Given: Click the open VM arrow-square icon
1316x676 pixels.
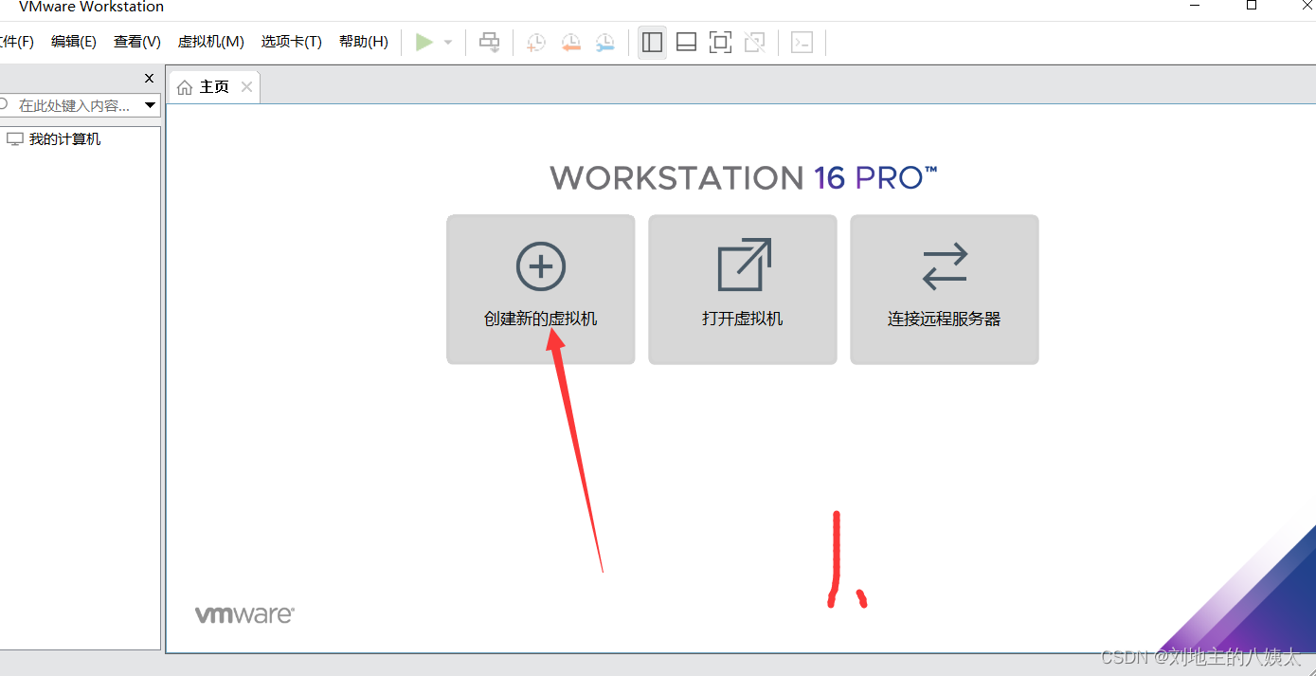Looking at the screenshot, I should tap(744, 265).
